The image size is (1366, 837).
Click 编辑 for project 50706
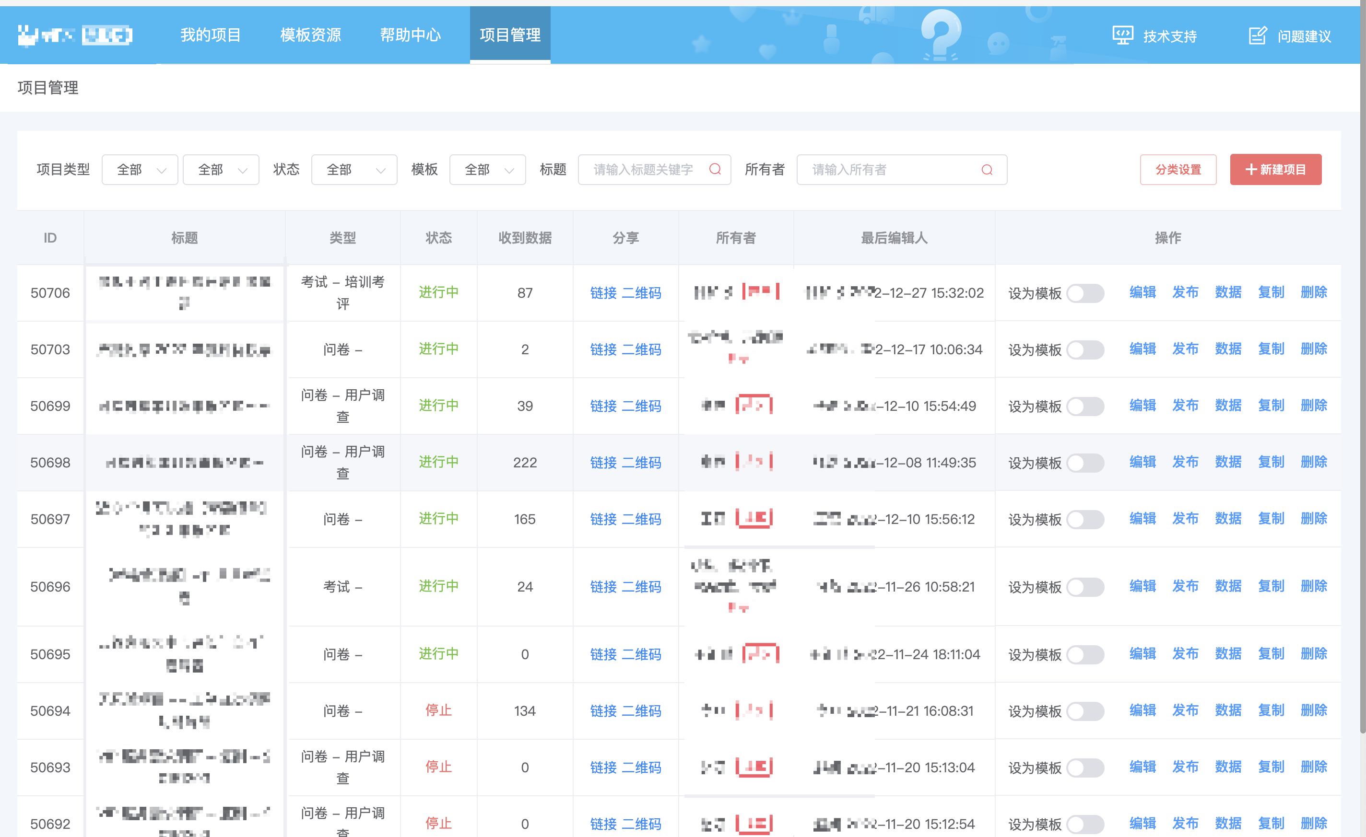(x=1142, y=292)
